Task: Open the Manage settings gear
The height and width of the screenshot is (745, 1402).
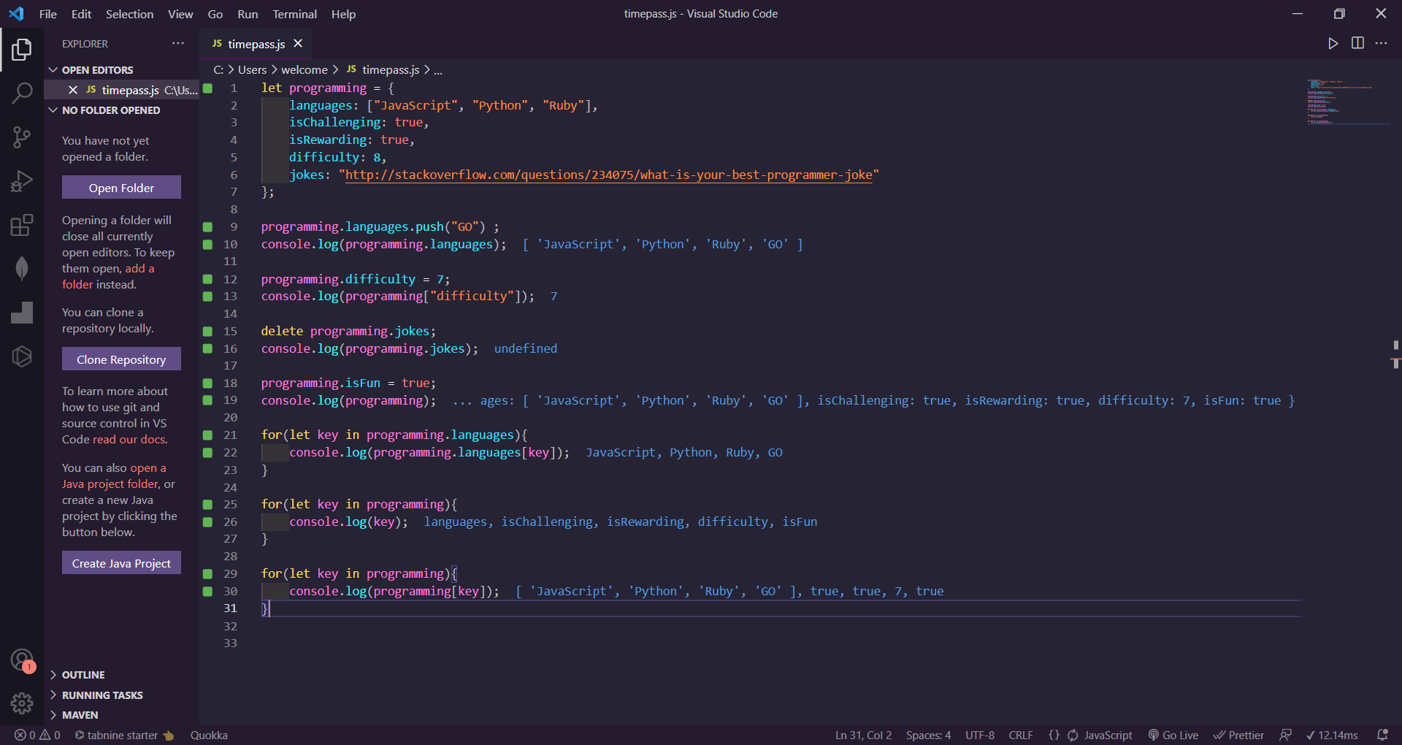Action: tap(22, 703)
